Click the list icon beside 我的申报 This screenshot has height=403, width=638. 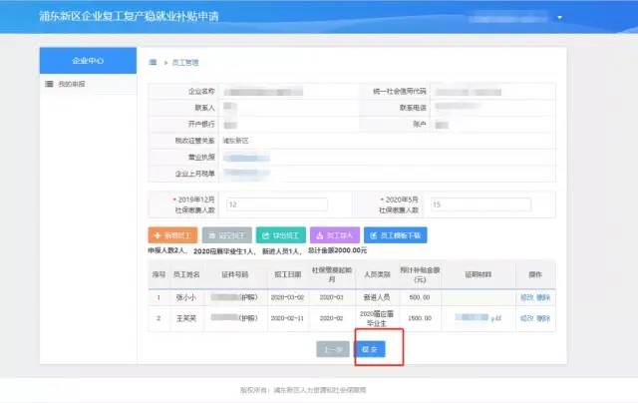coord(50,84)
